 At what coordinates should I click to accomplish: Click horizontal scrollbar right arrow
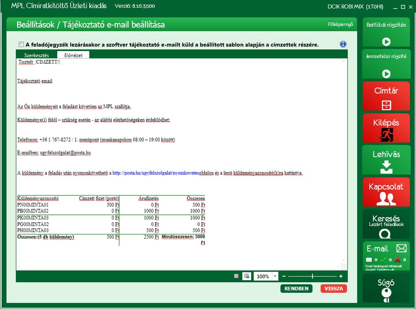click(338, 266)
